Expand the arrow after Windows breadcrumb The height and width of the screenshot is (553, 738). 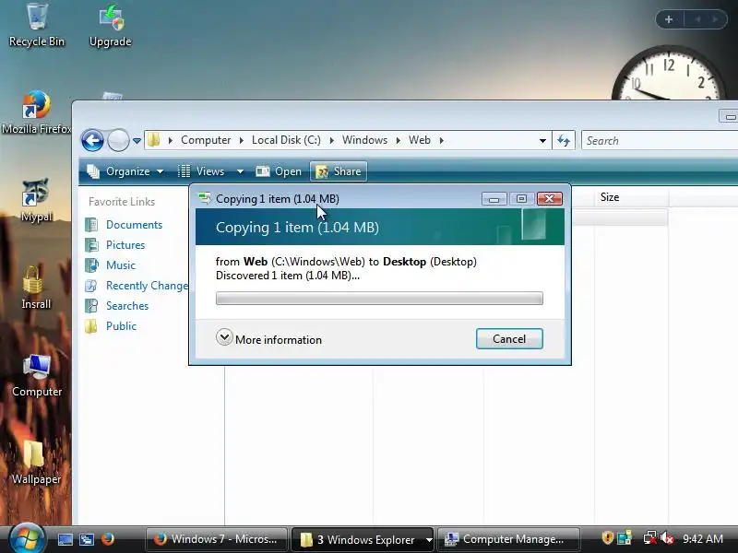(x=399, y=141)
